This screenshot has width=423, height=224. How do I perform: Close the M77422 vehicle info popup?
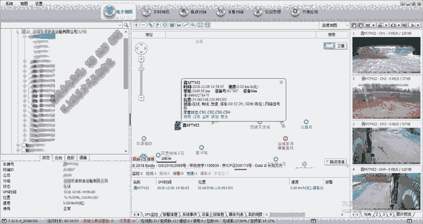281,82
